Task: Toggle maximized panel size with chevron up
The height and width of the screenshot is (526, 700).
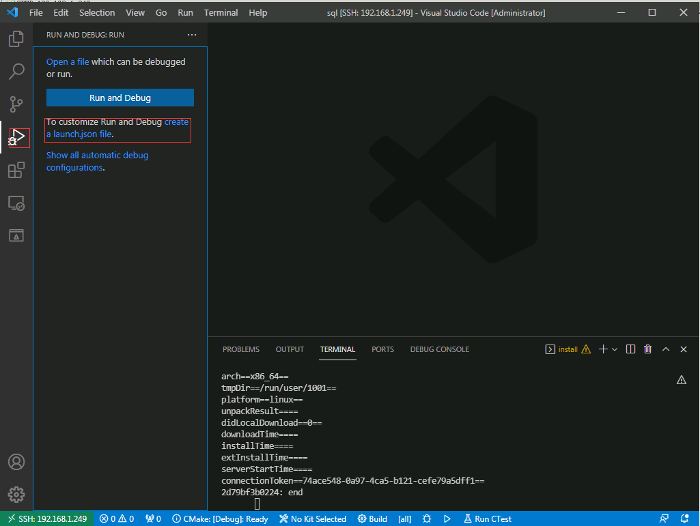Action: pos(666,349)
